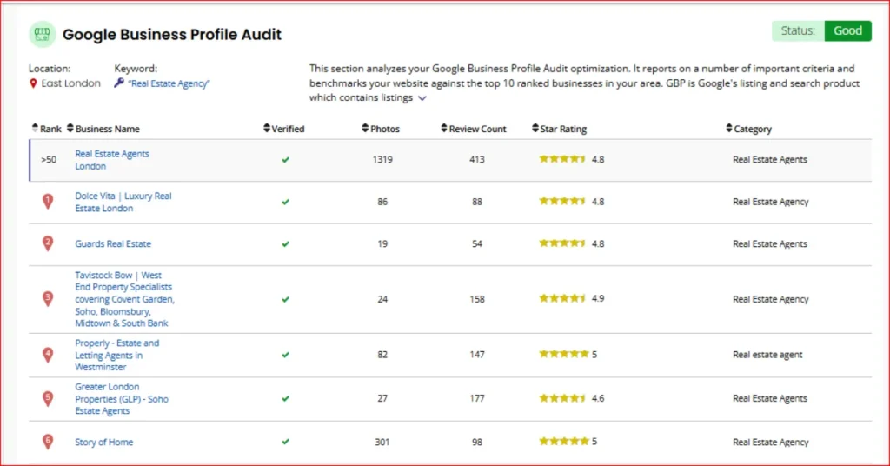890x466 pixels.
Task: Open Guards Real Estate link
Action: point(113,244)
